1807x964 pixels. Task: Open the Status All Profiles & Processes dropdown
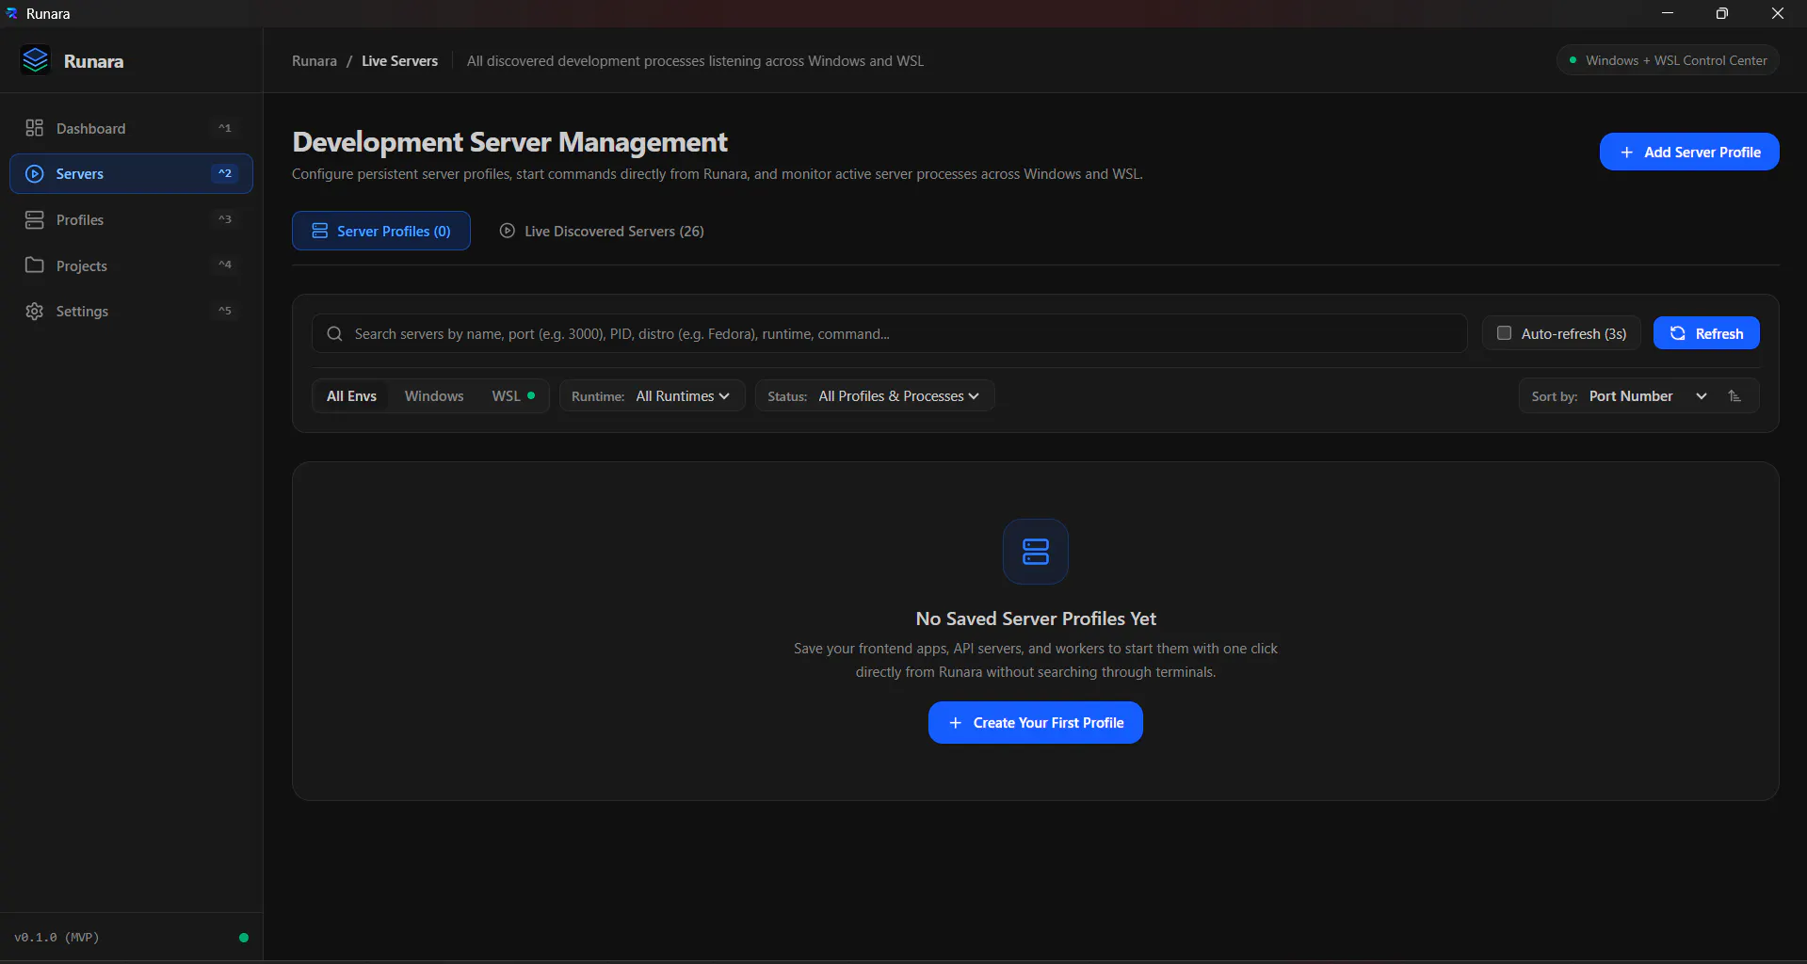[x=875, y=396]
